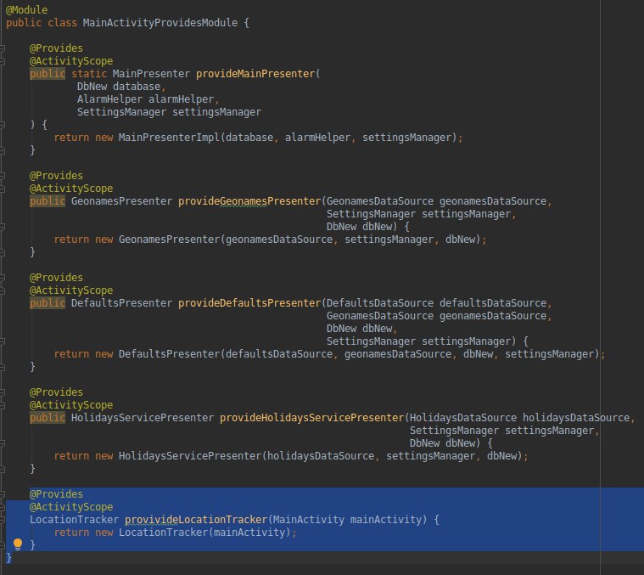
Task: Click the final closing brace of the class
Action: (x=9, y=558)
